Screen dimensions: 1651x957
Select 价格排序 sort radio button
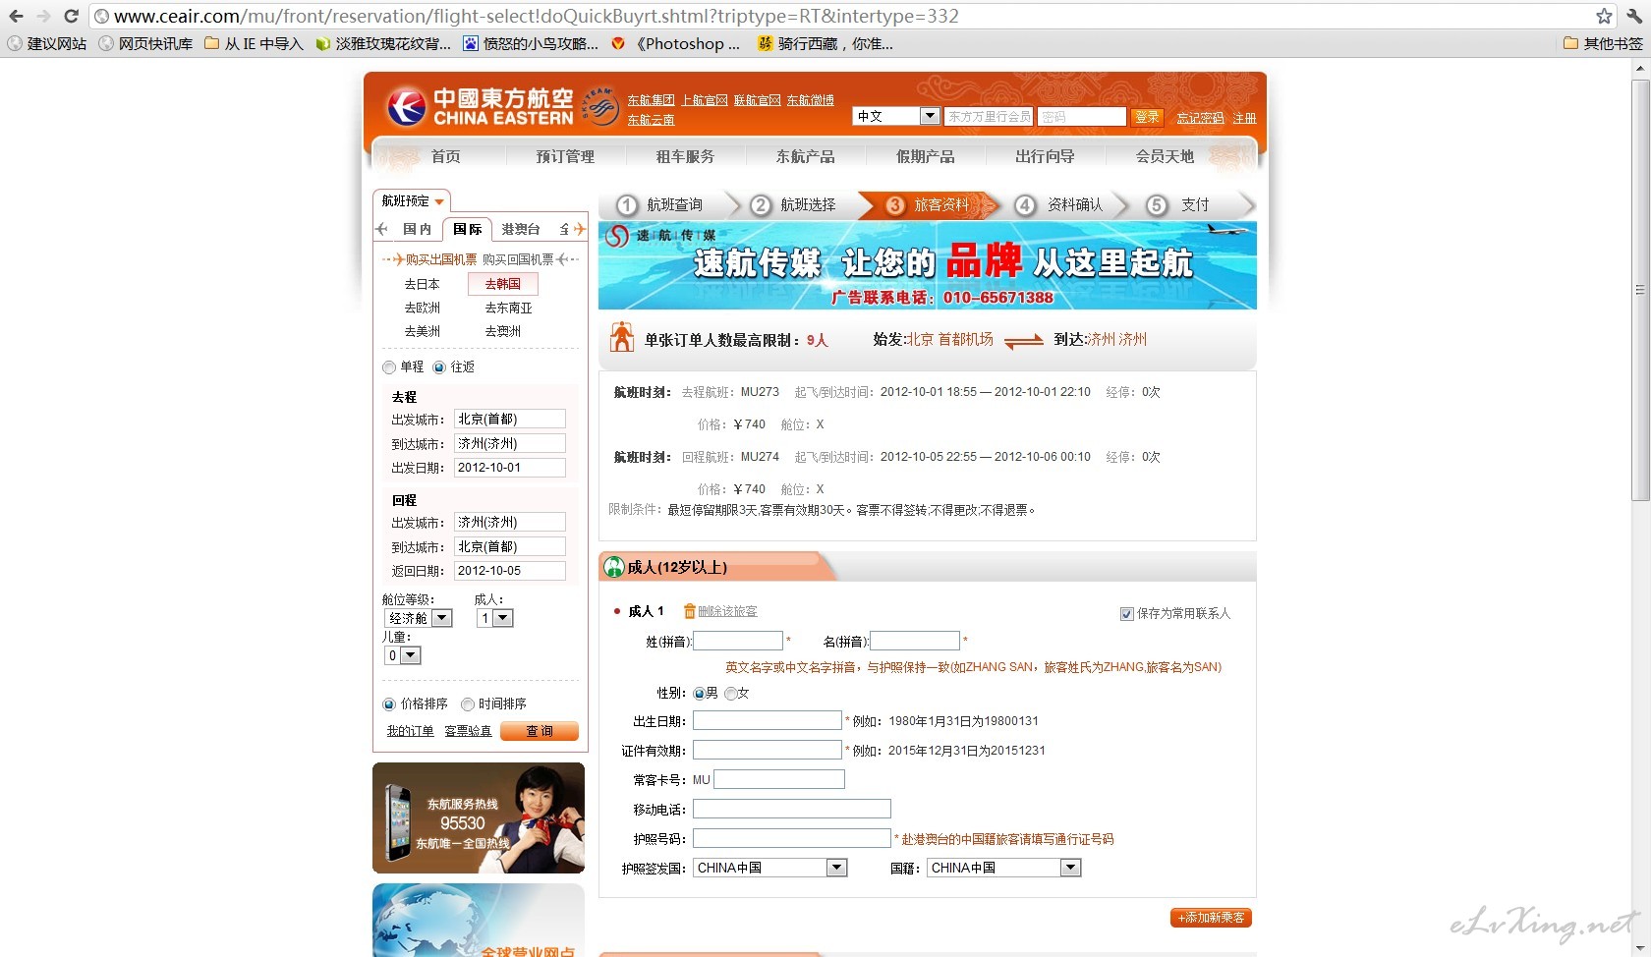(x=389, y=704)
